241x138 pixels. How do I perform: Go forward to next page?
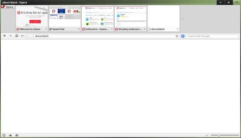[10, 36]
